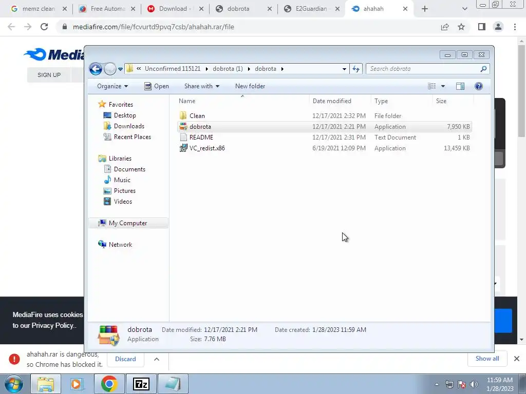Change the view icon

[431, 86]
